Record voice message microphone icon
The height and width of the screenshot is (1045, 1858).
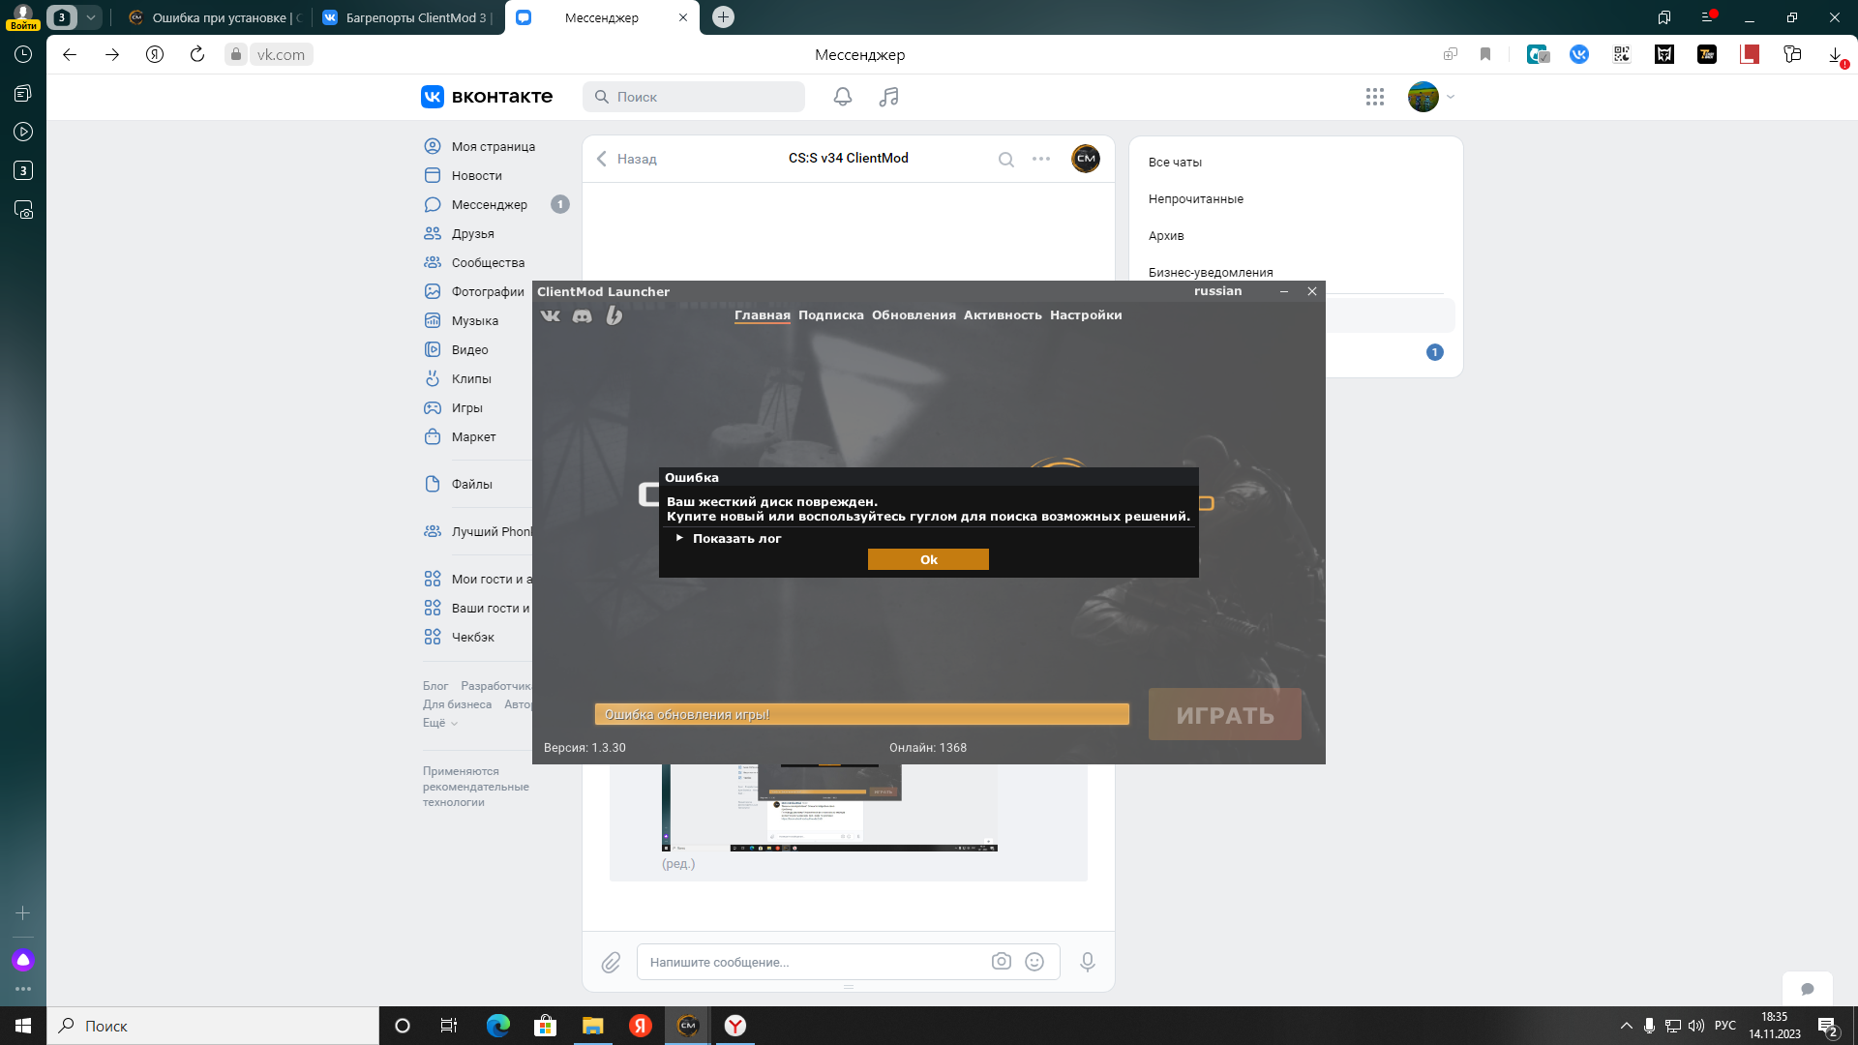1088,962
